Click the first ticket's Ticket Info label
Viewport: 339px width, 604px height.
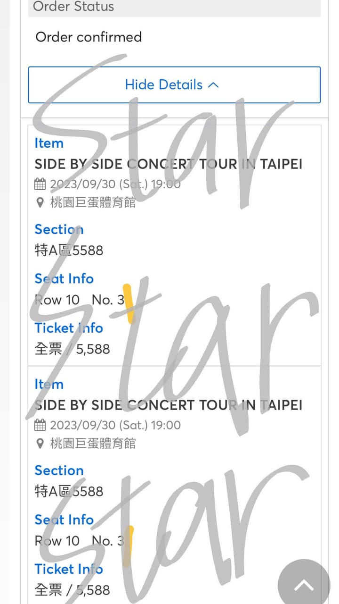pos(69,328)
